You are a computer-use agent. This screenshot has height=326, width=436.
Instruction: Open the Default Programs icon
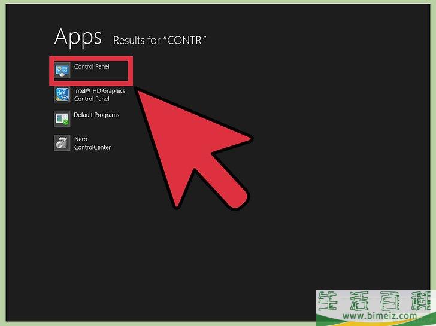pos(62,118)
